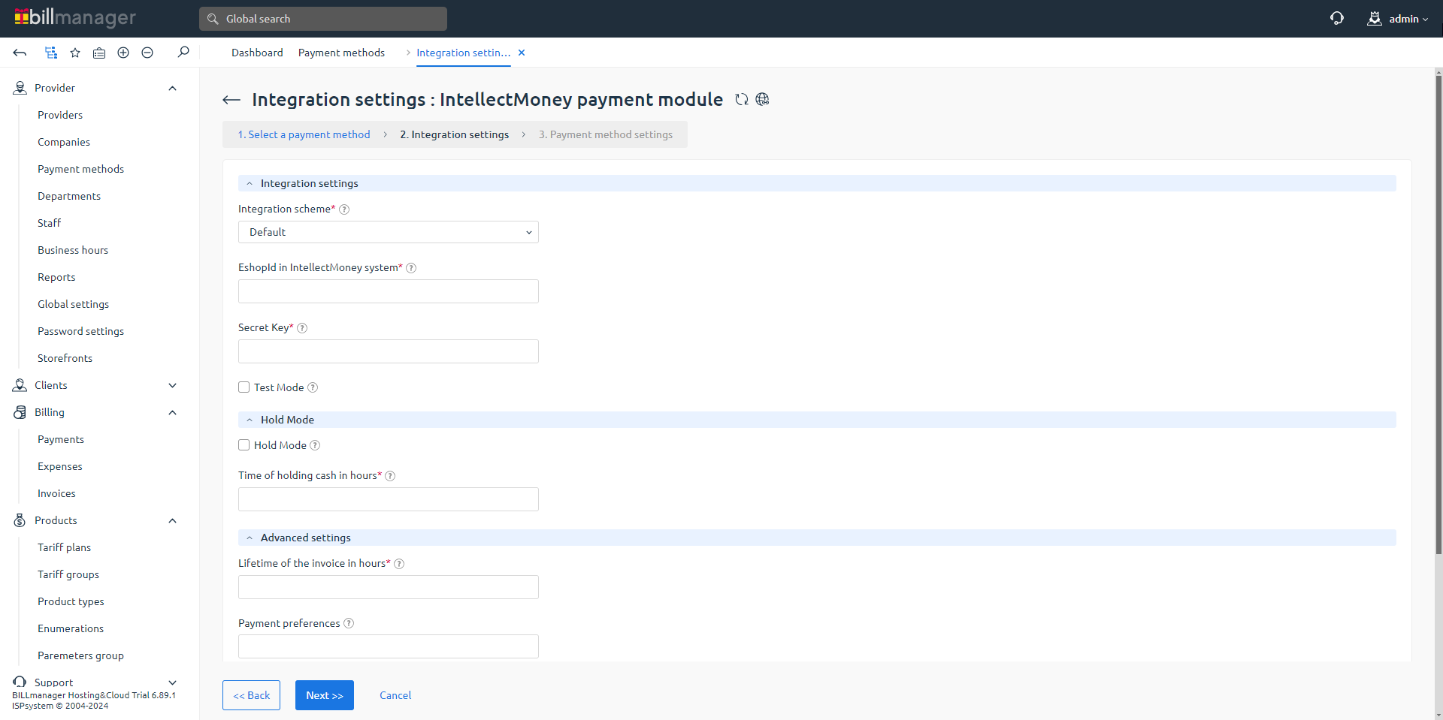Click the back arrow beside Integration settings title

[x=231, y=100]
